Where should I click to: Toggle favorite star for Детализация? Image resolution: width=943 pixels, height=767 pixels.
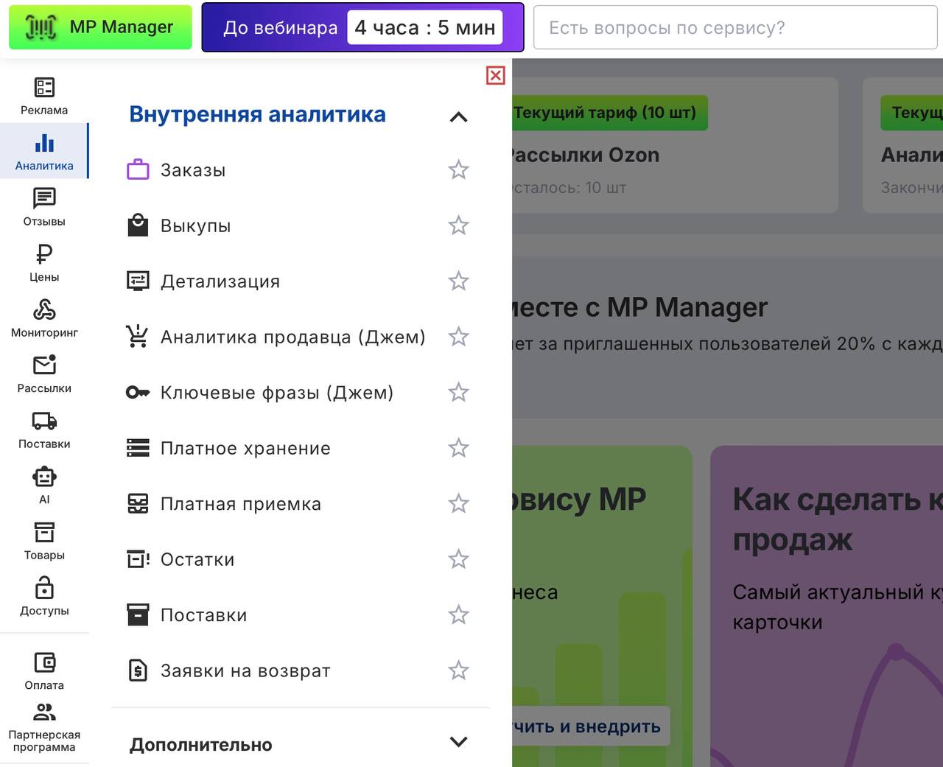[x=458, y=281]
